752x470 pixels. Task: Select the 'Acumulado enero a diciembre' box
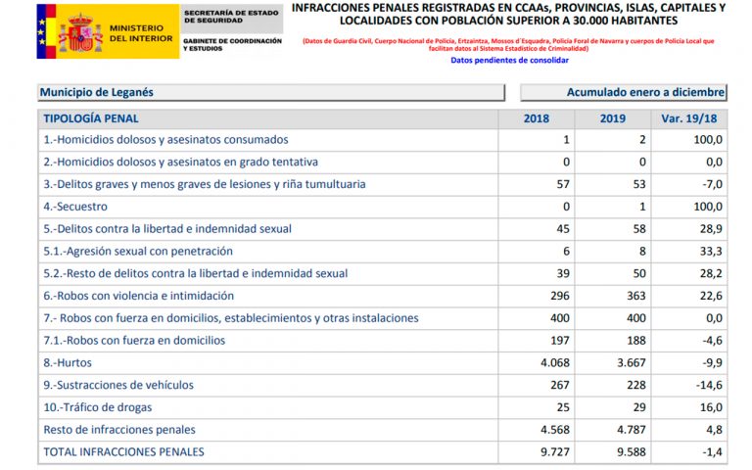pyautogui.click(x=624, y=93)
